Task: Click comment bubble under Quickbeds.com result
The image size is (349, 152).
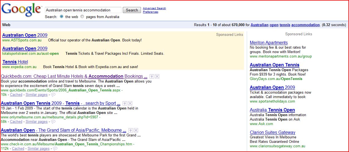Action: 53,95
